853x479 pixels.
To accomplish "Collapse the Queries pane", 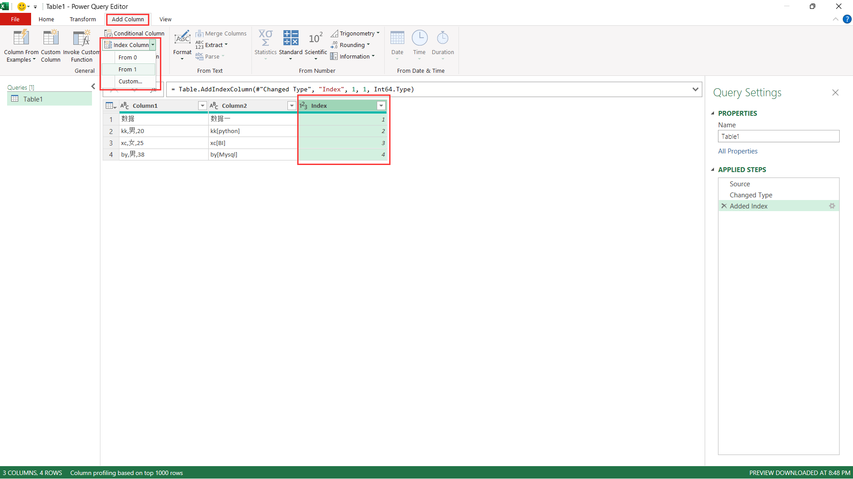I will [93, 86].
